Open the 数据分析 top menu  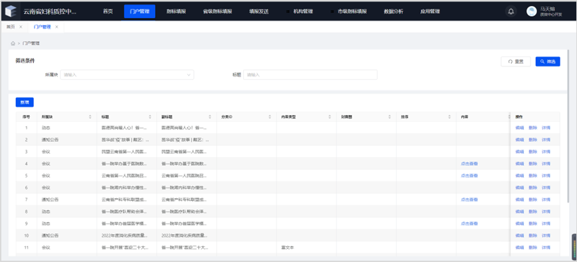[394, 11]
